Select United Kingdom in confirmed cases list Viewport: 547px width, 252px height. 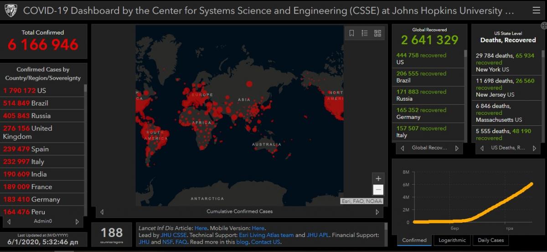tap(42, 132)
